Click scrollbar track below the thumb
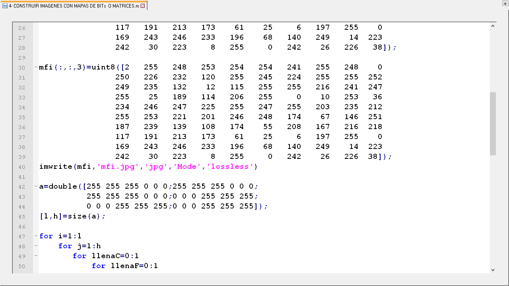The width and height of the screenshot is (509, 286). pyautogui.click(x=493, y=211)
